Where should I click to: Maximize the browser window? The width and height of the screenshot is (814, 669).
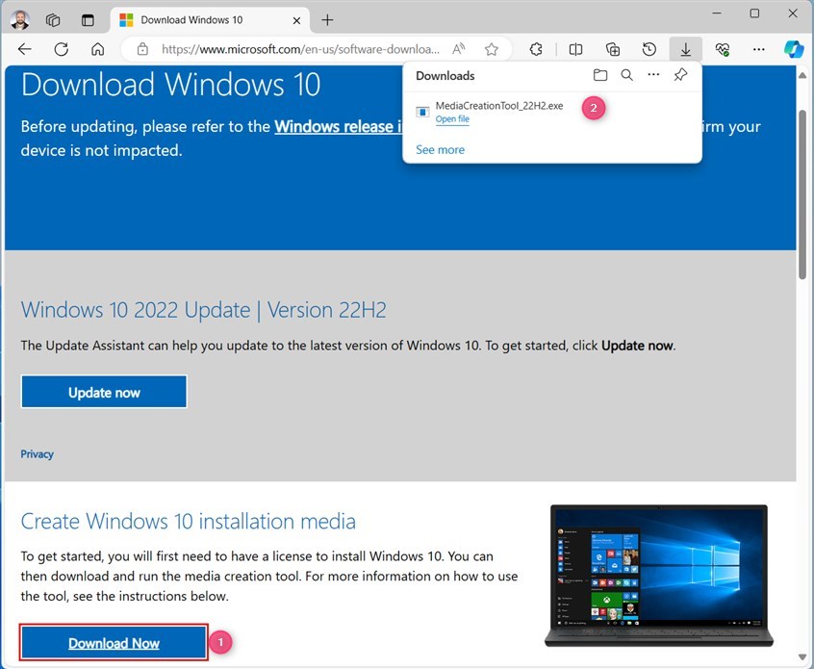point(754,13)
